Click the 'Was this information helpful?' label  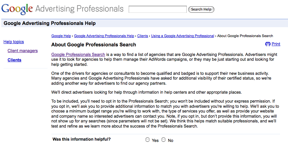pos(81,139)
